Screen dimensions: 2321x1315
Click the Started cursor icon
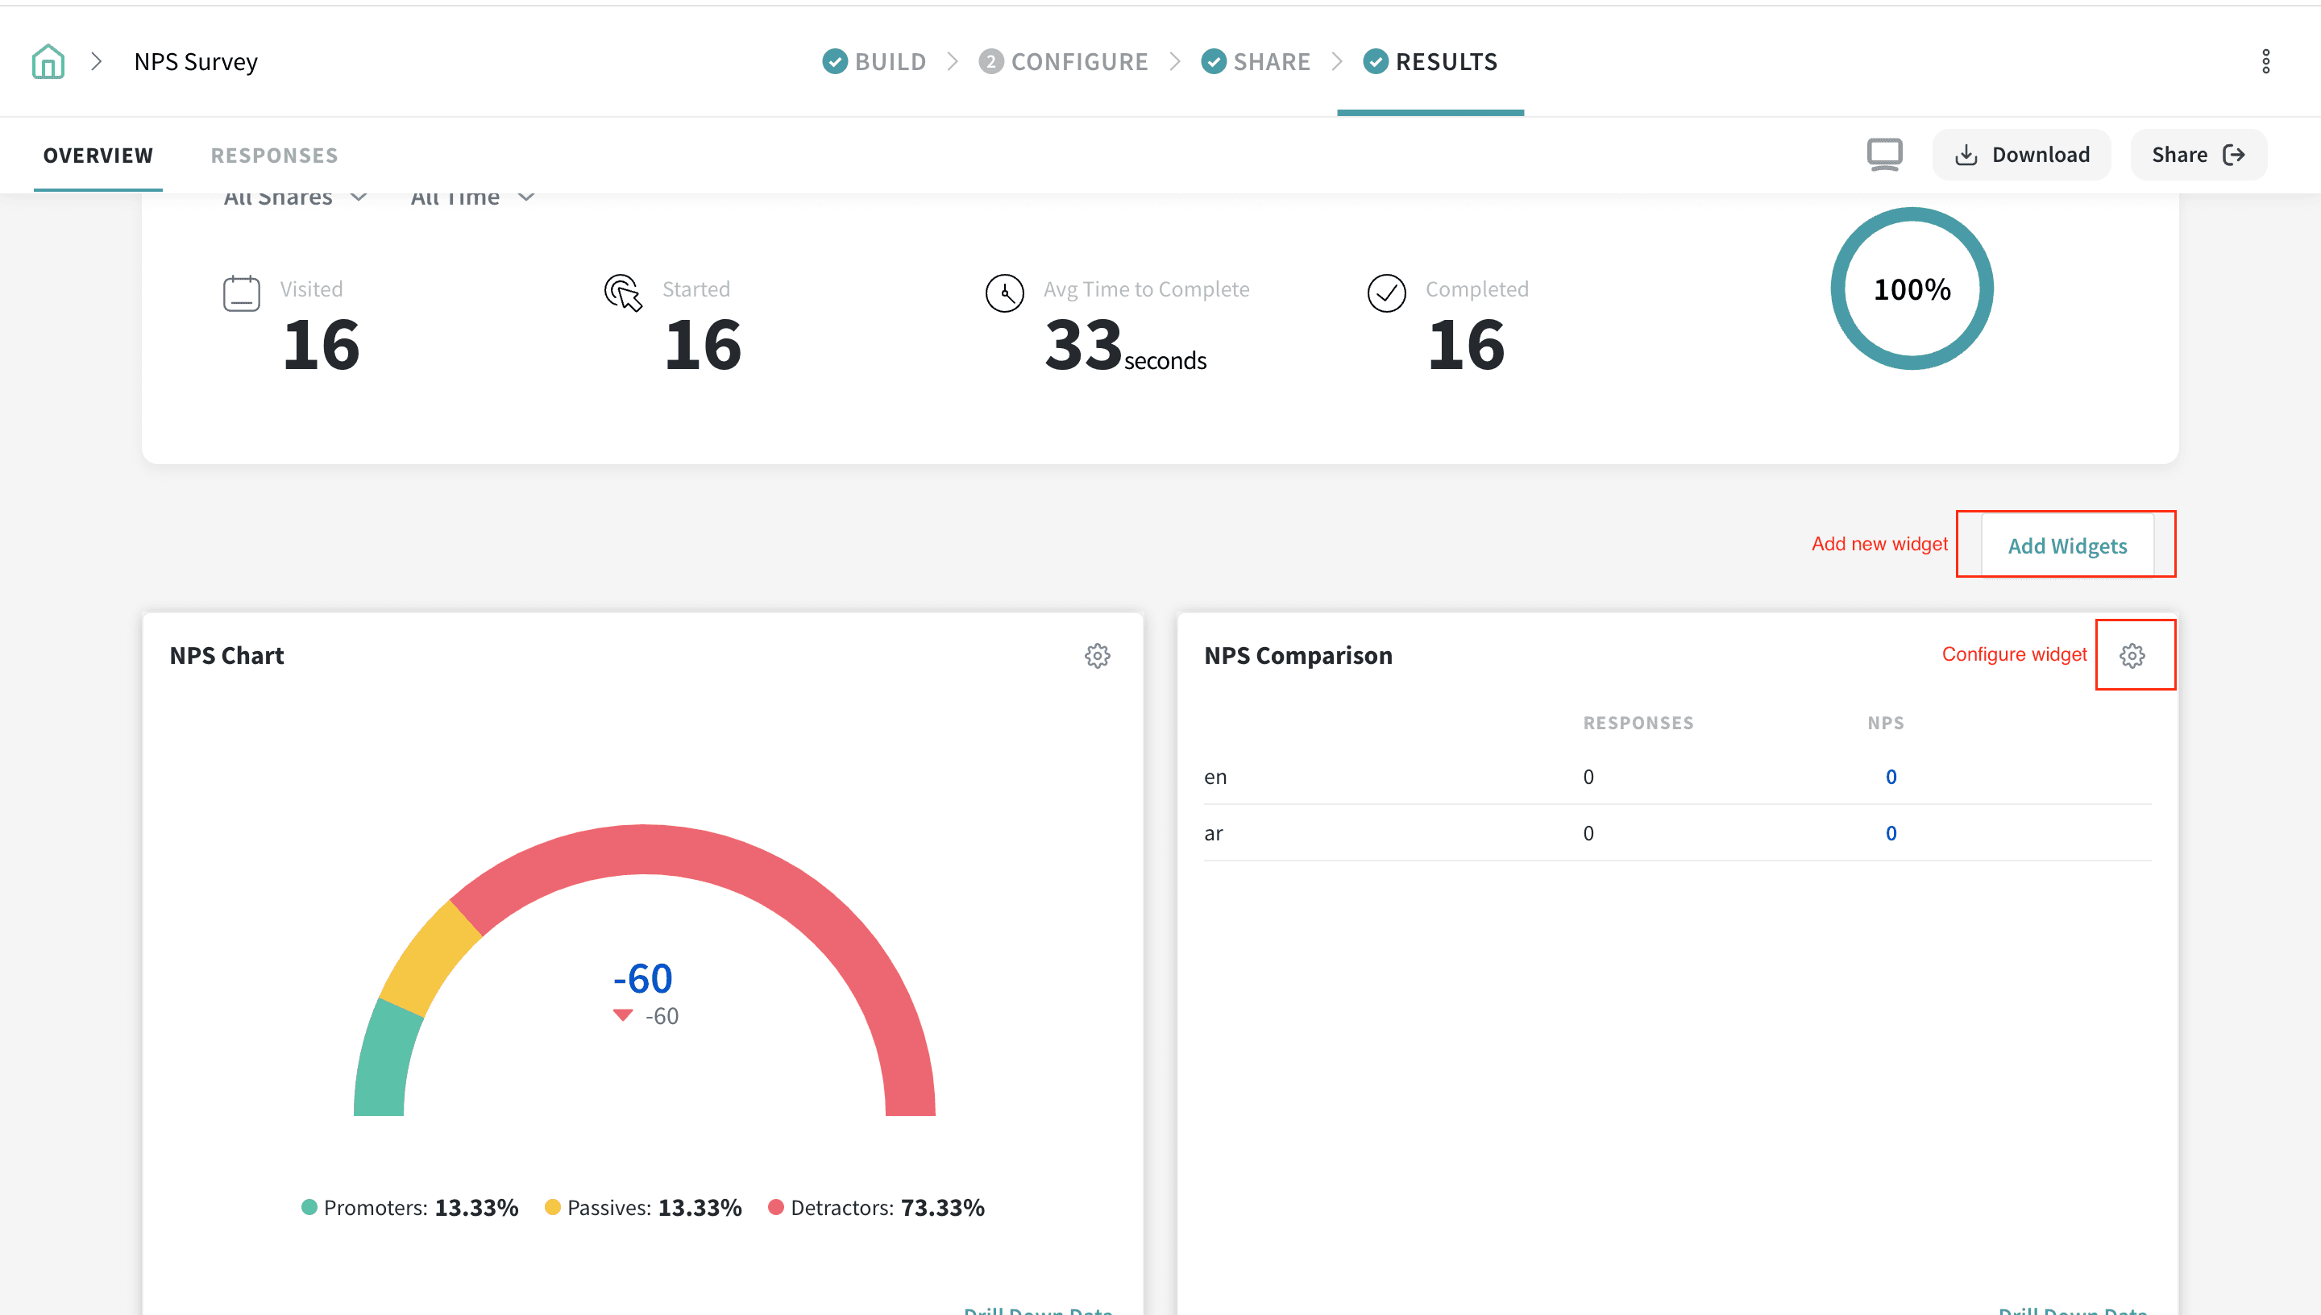pyautogui.click(x=623, y=292)
